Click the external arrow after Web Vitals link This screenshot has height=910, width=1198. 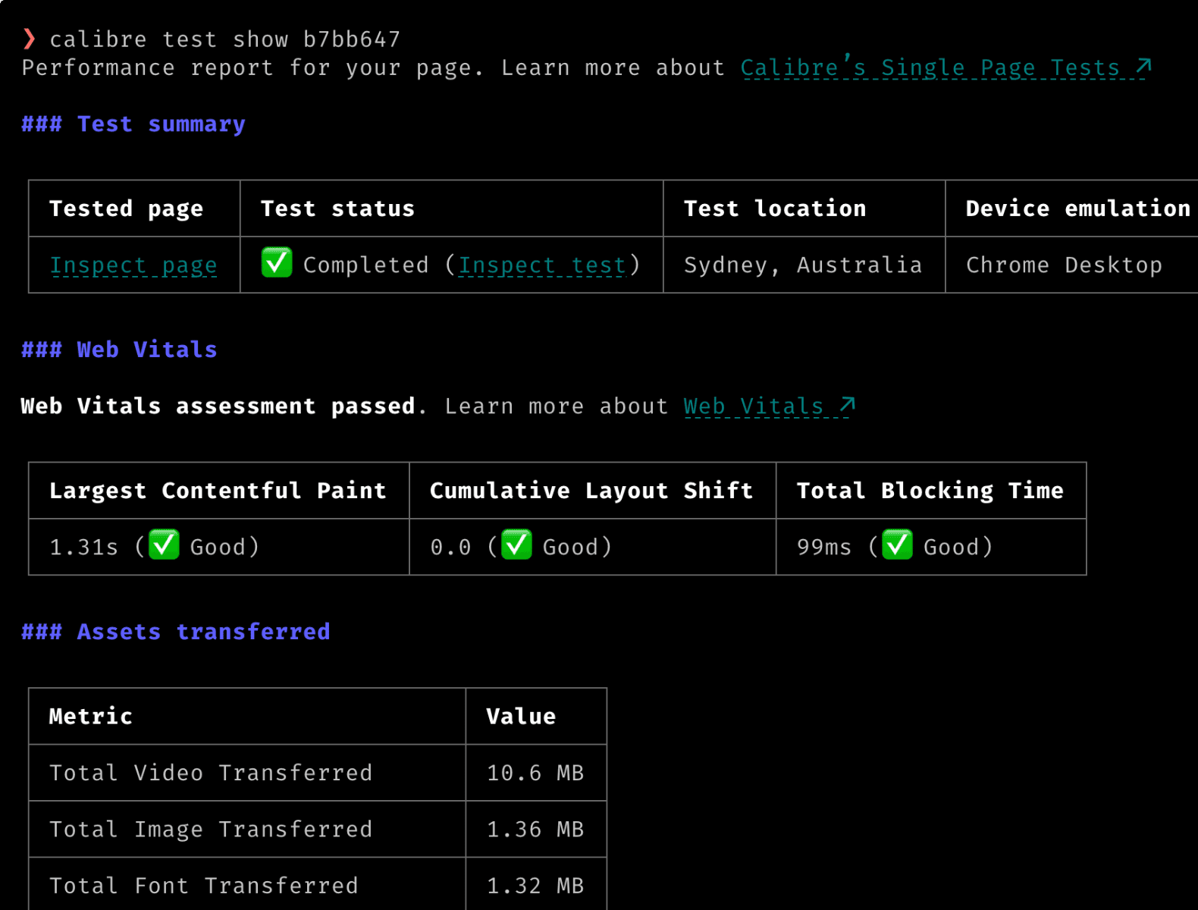tap(847, 405)
